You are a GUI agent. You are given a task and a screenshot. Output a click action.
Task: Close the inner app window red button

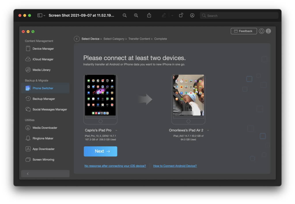pyautogui.click(x=23, y=32)
